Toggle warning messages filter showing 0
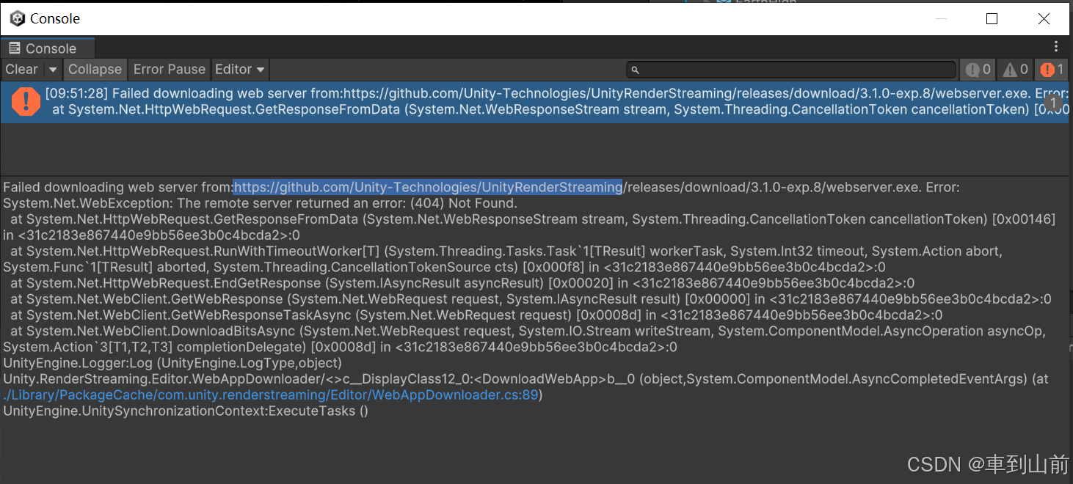This screenshot has height=484, width=1073. point(1016,70)
